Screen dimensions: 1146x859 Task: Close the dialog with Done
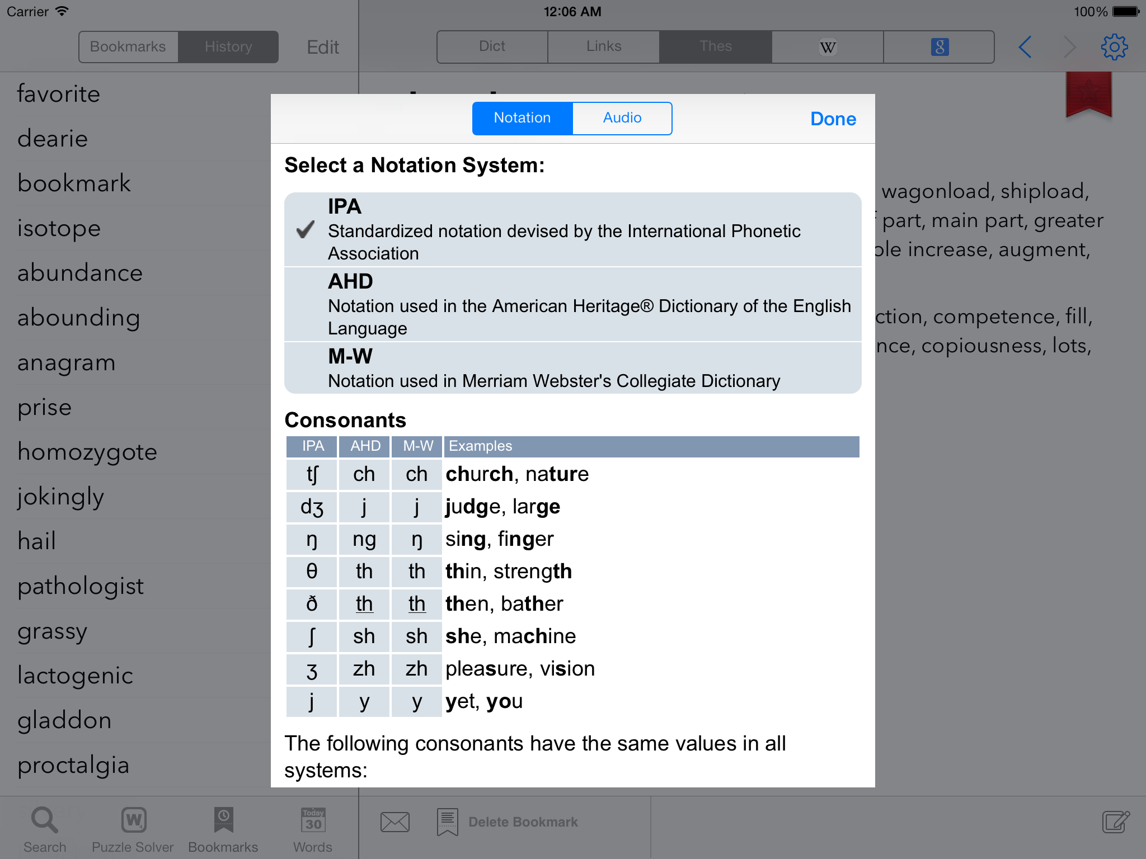tap(833, 119)
